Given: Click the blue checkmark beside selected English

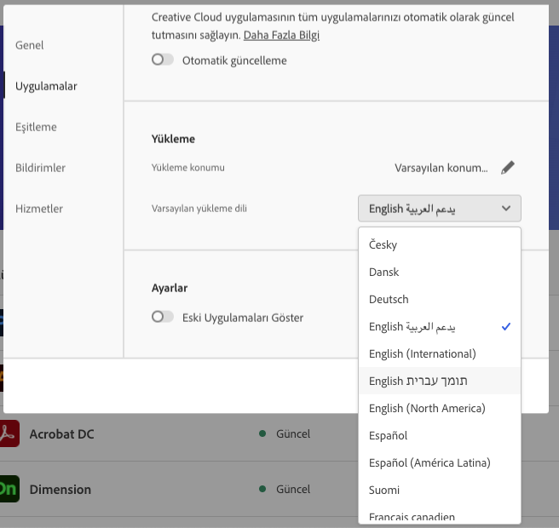Looking at the screenshot, I should tap(506, 326).
